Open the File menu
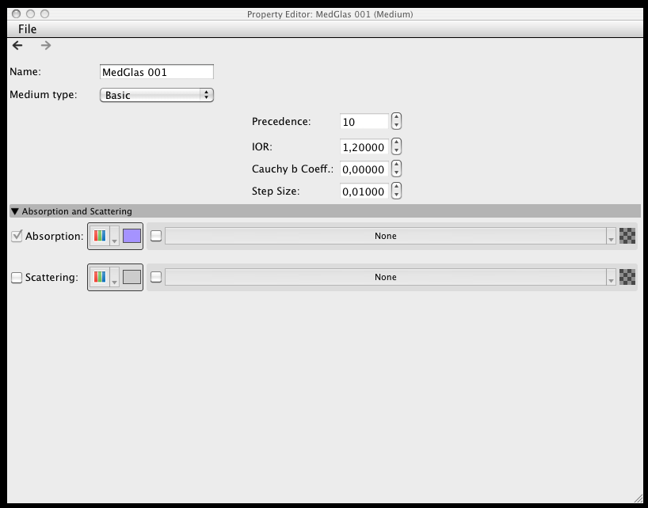Image resolution: width=648 pixels, height=508 pixels. tap(27, 29)
